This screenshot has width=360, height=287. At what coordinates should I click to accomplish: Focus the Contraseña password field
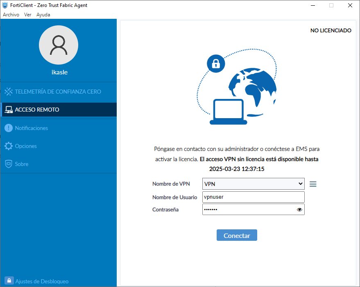click(x=248, y=210)
